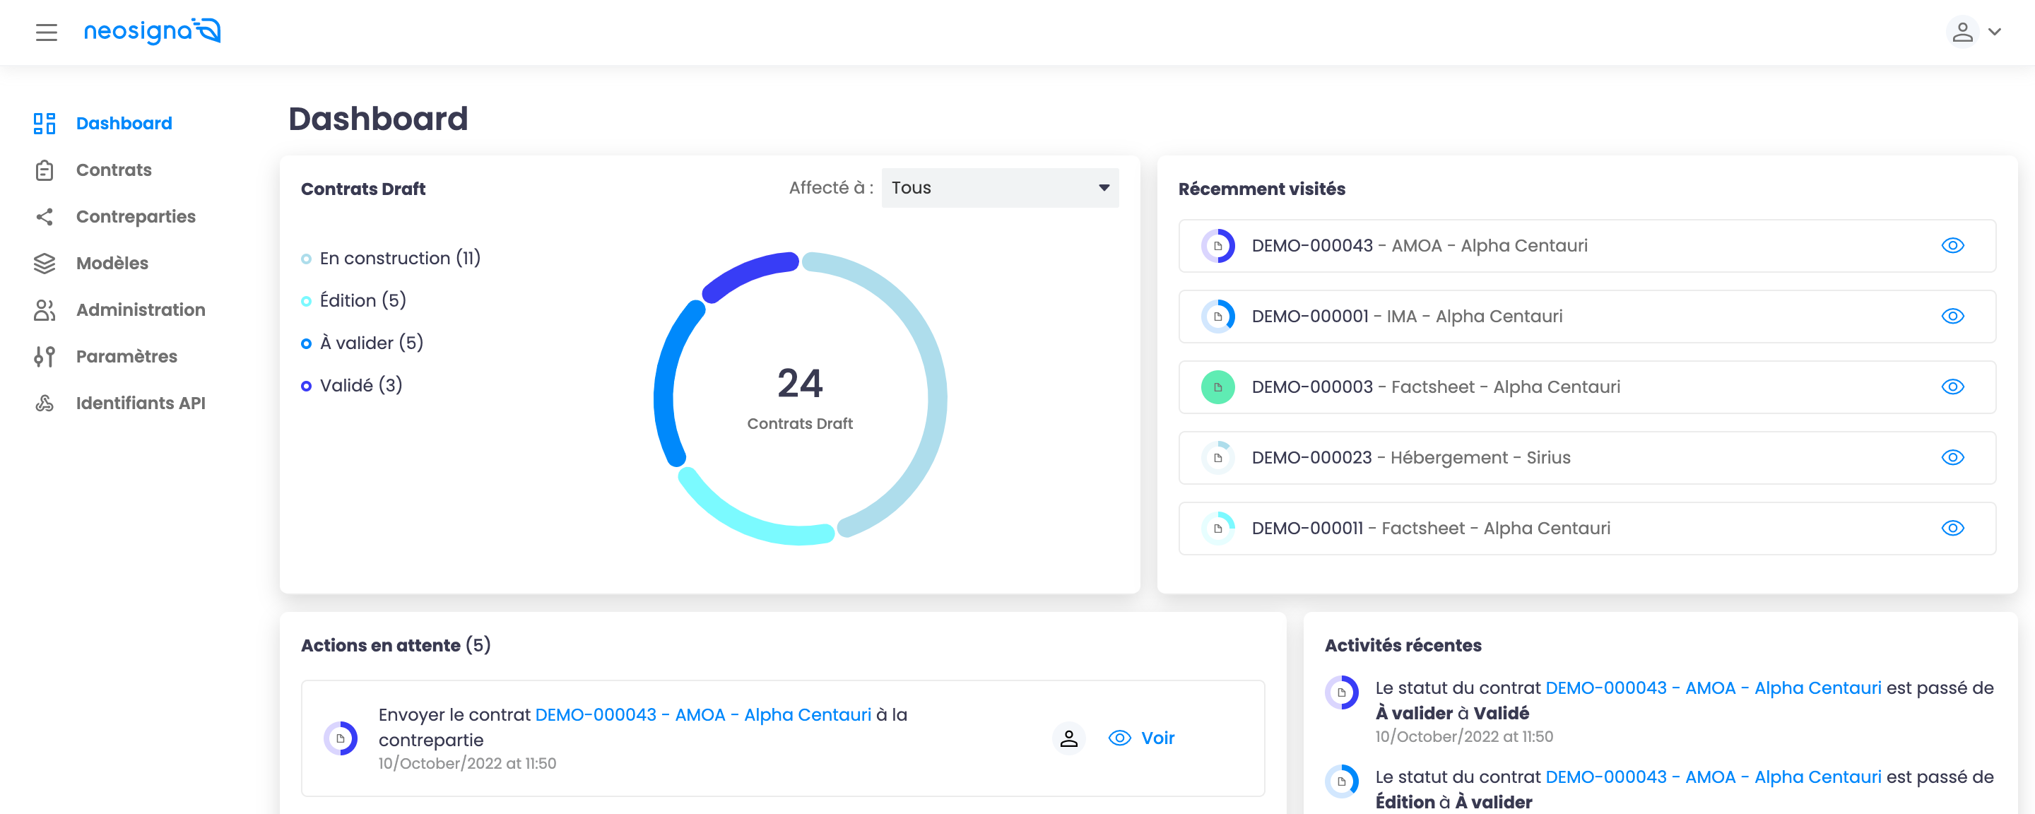Click the Contreparties share icon
Viewport: 2035px width, 814px height.
tap(45, 216)
